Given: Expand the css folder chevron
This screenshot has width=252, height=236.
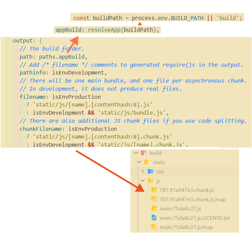Looking at the screenshot, I should [143, 171].
